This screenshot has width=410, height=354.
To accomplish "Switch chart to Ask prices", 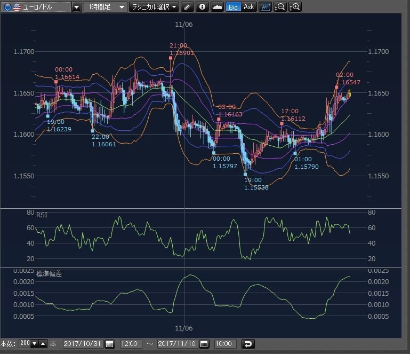I will tap(248, 7).
